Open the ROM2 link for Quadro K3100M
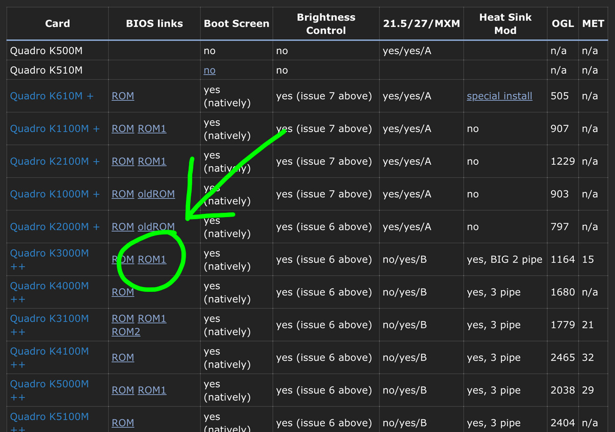 pyautogui.click(x=126, y=332)
